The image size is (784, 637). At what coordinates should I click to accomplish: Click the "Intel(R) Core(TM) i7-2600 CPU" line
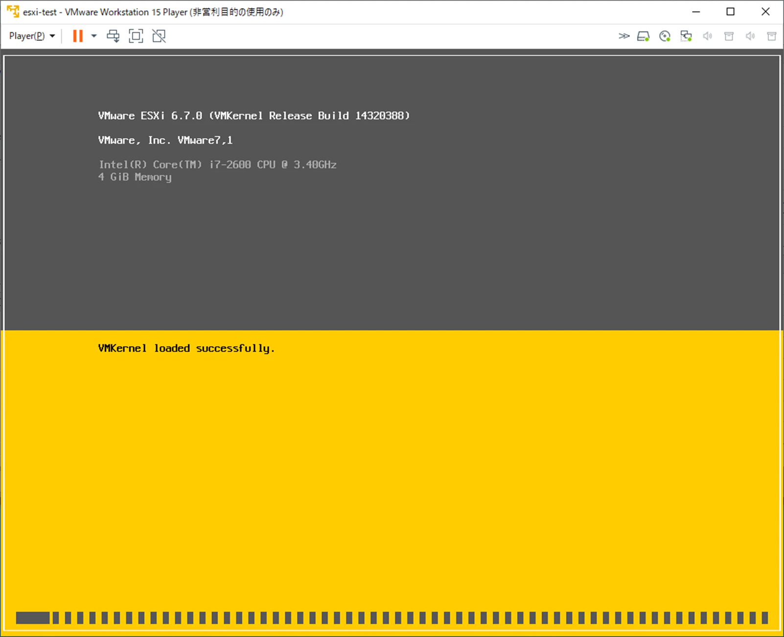(217, 165)
